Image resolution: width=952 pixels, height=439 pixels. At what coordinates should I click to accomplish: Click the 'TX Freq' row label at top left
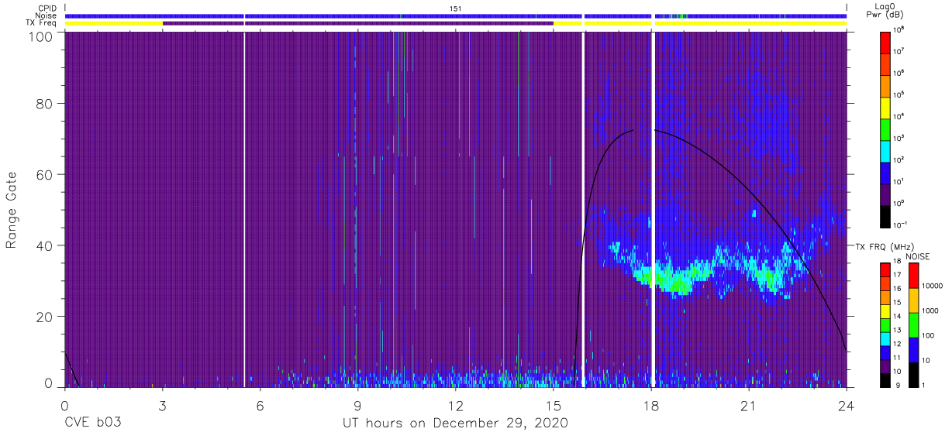click(42, 23)
